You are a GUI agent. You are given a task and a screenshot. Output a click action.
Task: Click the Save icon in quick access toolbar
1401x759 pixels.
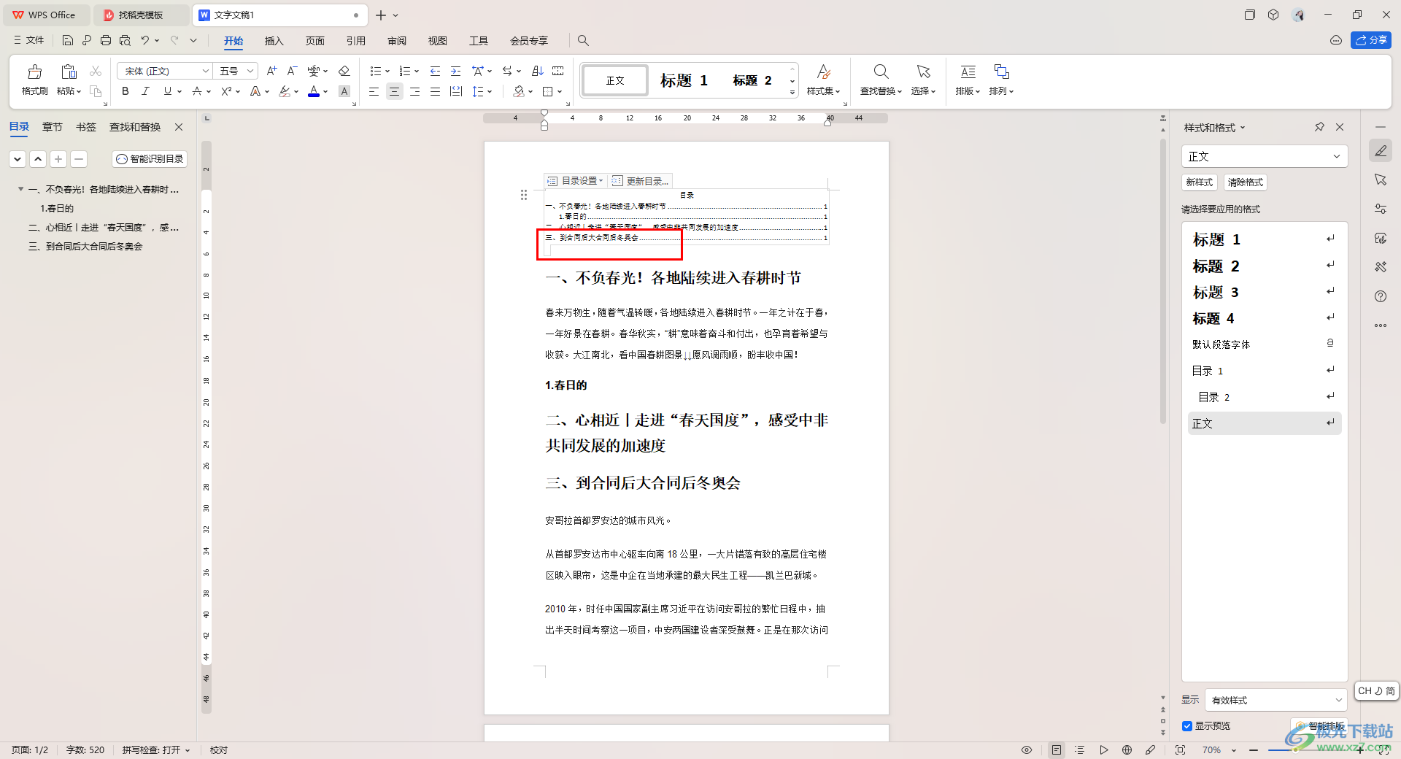coord(68,40)
